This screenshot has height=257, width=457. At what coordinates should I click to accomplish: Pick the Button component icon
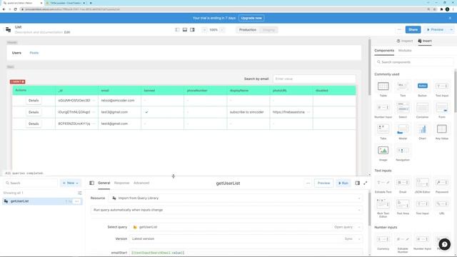(422, 86)
